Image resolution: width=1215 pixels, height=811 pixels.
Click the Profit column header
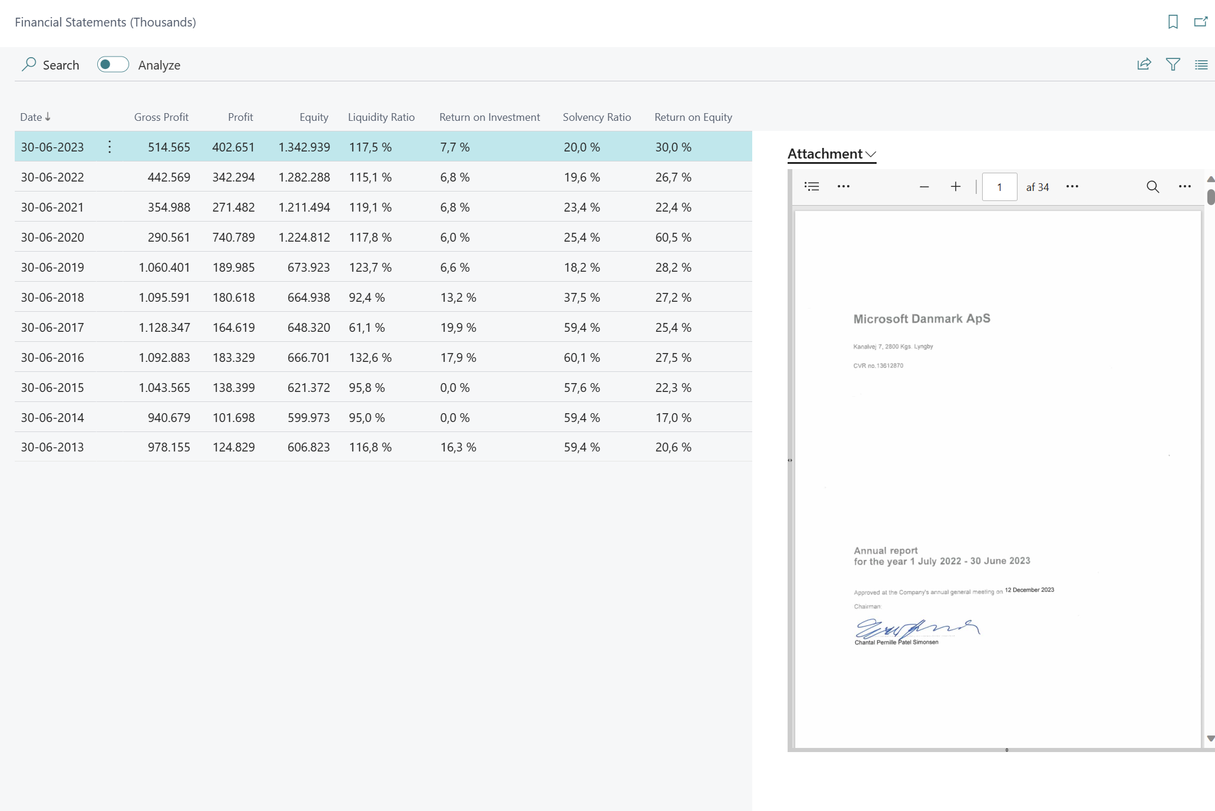tap(241, 117)
